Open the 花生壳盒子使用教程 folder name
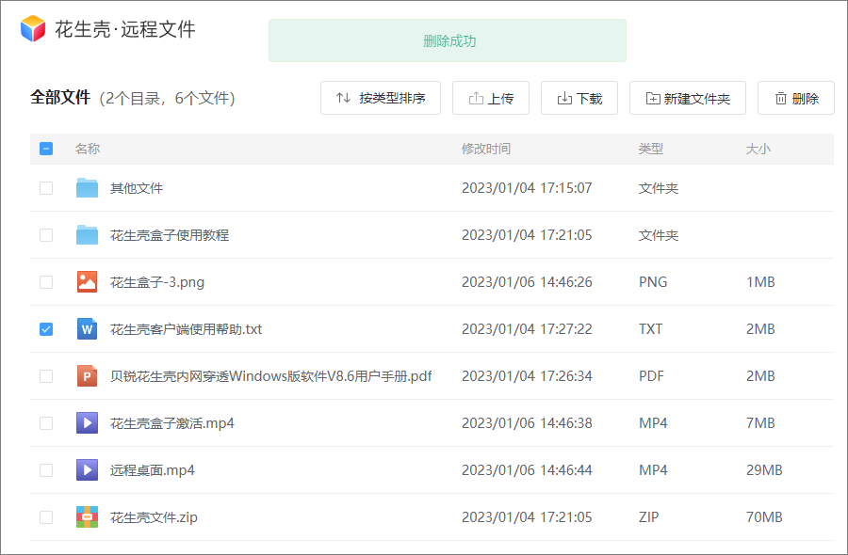848x555 pixels. tap(170, 235)
